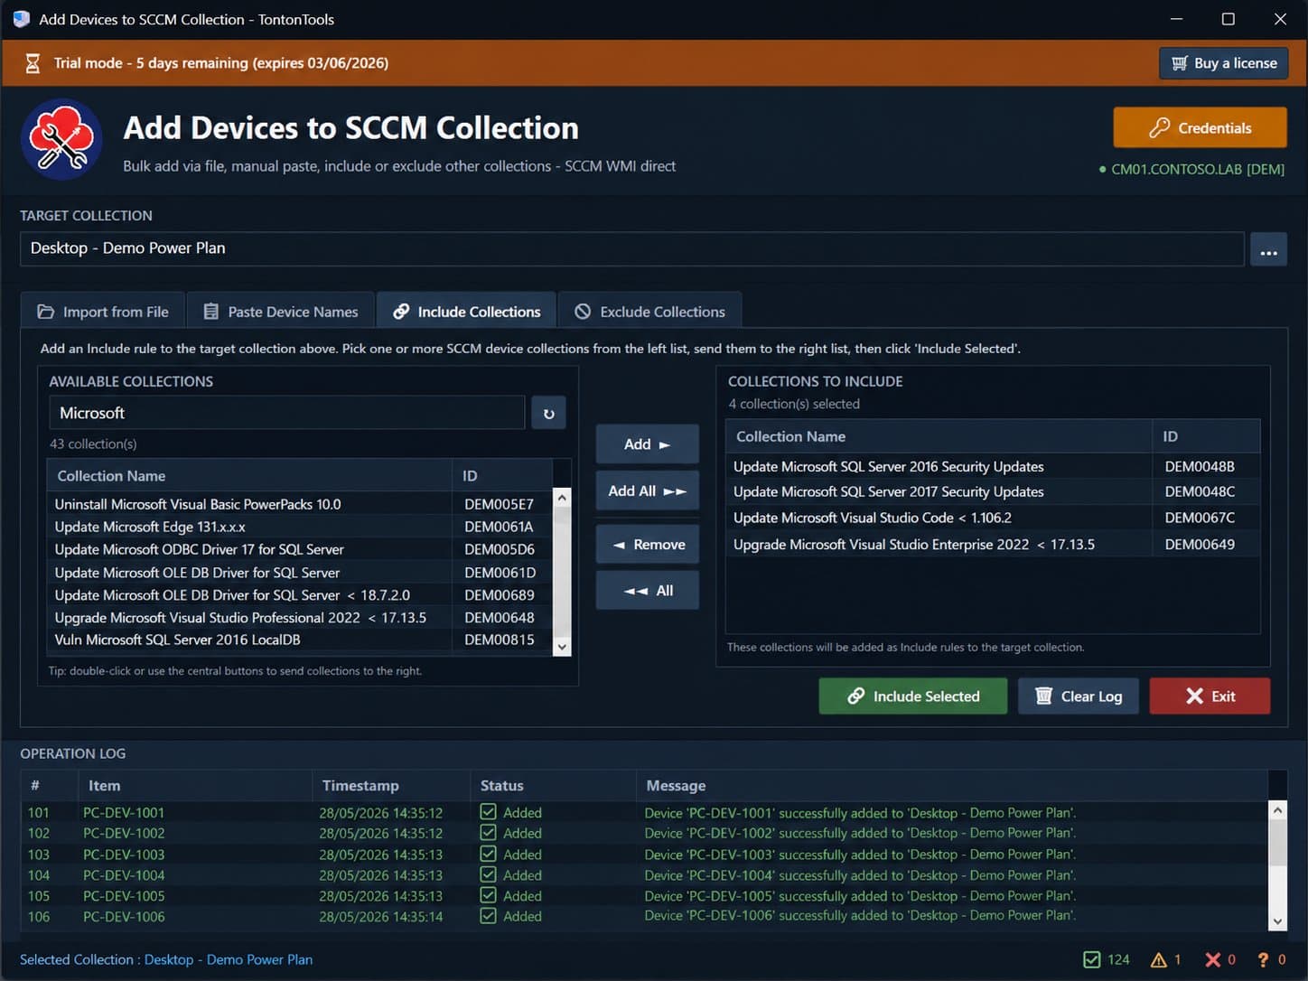Click include list ID column header
The width and height of the screenshot is (1308, 981).
pos(1206,436)
